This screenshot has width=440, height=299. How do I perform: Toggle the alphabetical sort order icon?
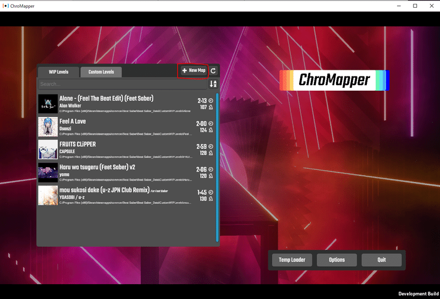pyautogui.click(x=213, y=84)
